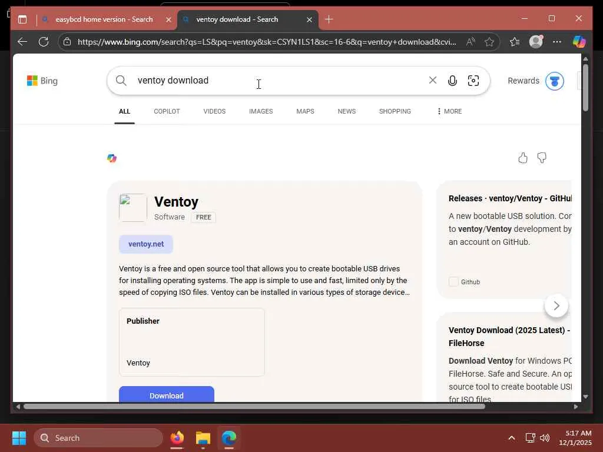Switch to NEWS search tab
The image size is (603, 452).
[x=346, y=111]
